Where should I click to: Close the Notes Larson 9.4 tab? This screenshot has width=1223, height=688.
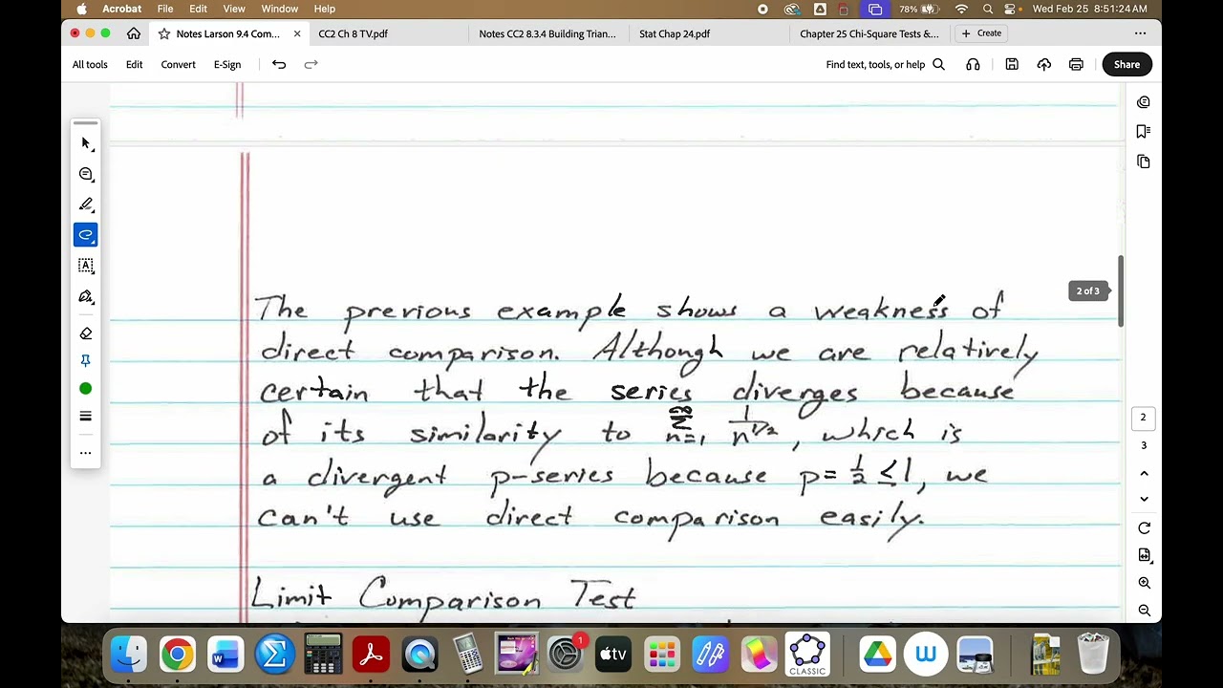click(297, 33)
